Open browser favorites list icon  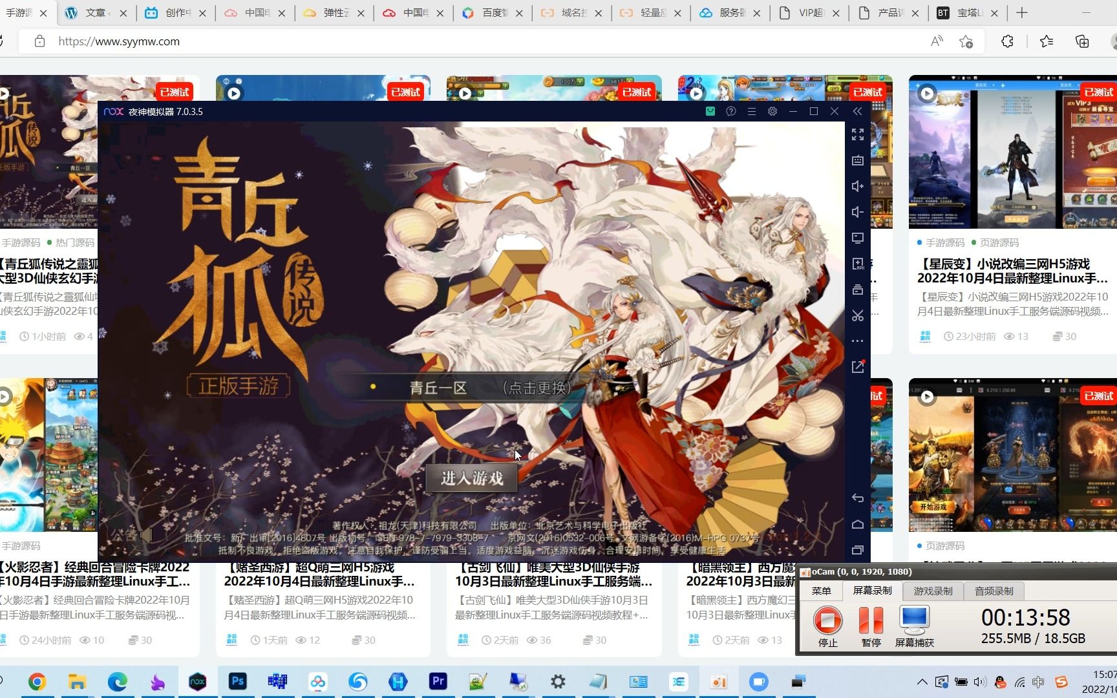pyautogui.click(x=1047, y=41)
